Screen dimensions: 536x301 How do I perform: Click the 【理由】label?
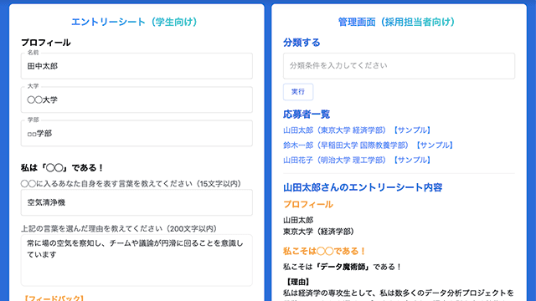298,282
